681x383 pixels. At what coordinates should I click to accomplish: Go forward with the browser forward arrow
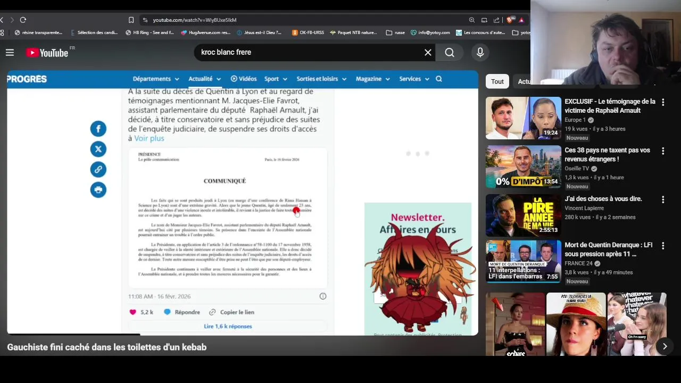click(12, 20)
